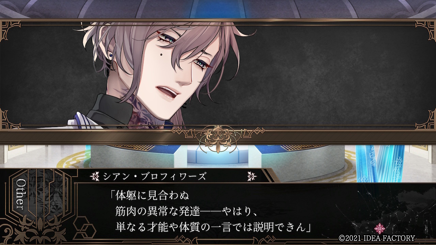The height and width of the screenshot is (245, 436).
Task: Click the top-right corner ornament of portrait frame
Action: pyautogui.click(x=426, y=29)
